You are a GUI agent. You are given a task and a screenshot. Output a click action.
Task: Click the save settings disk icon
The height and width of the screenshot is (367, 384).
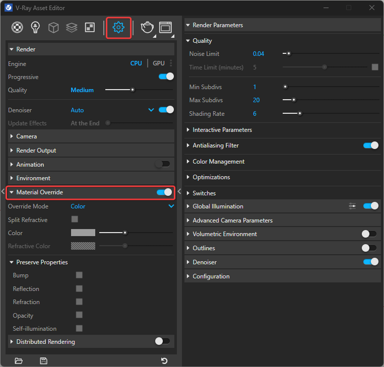point(43,360)
